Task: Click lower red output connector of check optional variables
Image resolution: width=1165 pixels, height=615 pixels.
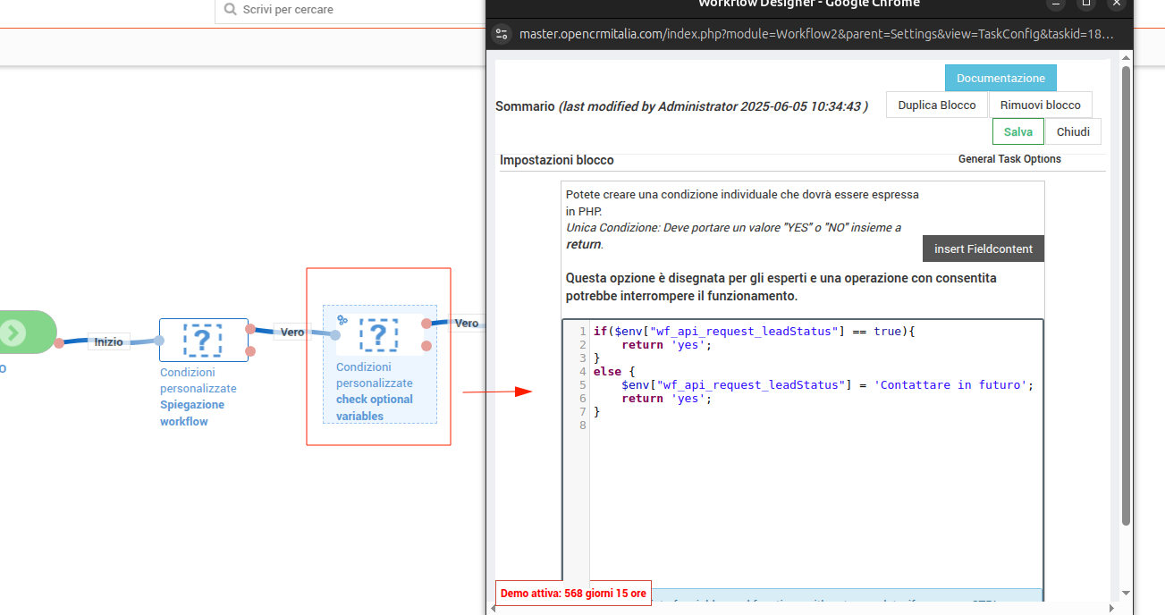Action: 426,346
